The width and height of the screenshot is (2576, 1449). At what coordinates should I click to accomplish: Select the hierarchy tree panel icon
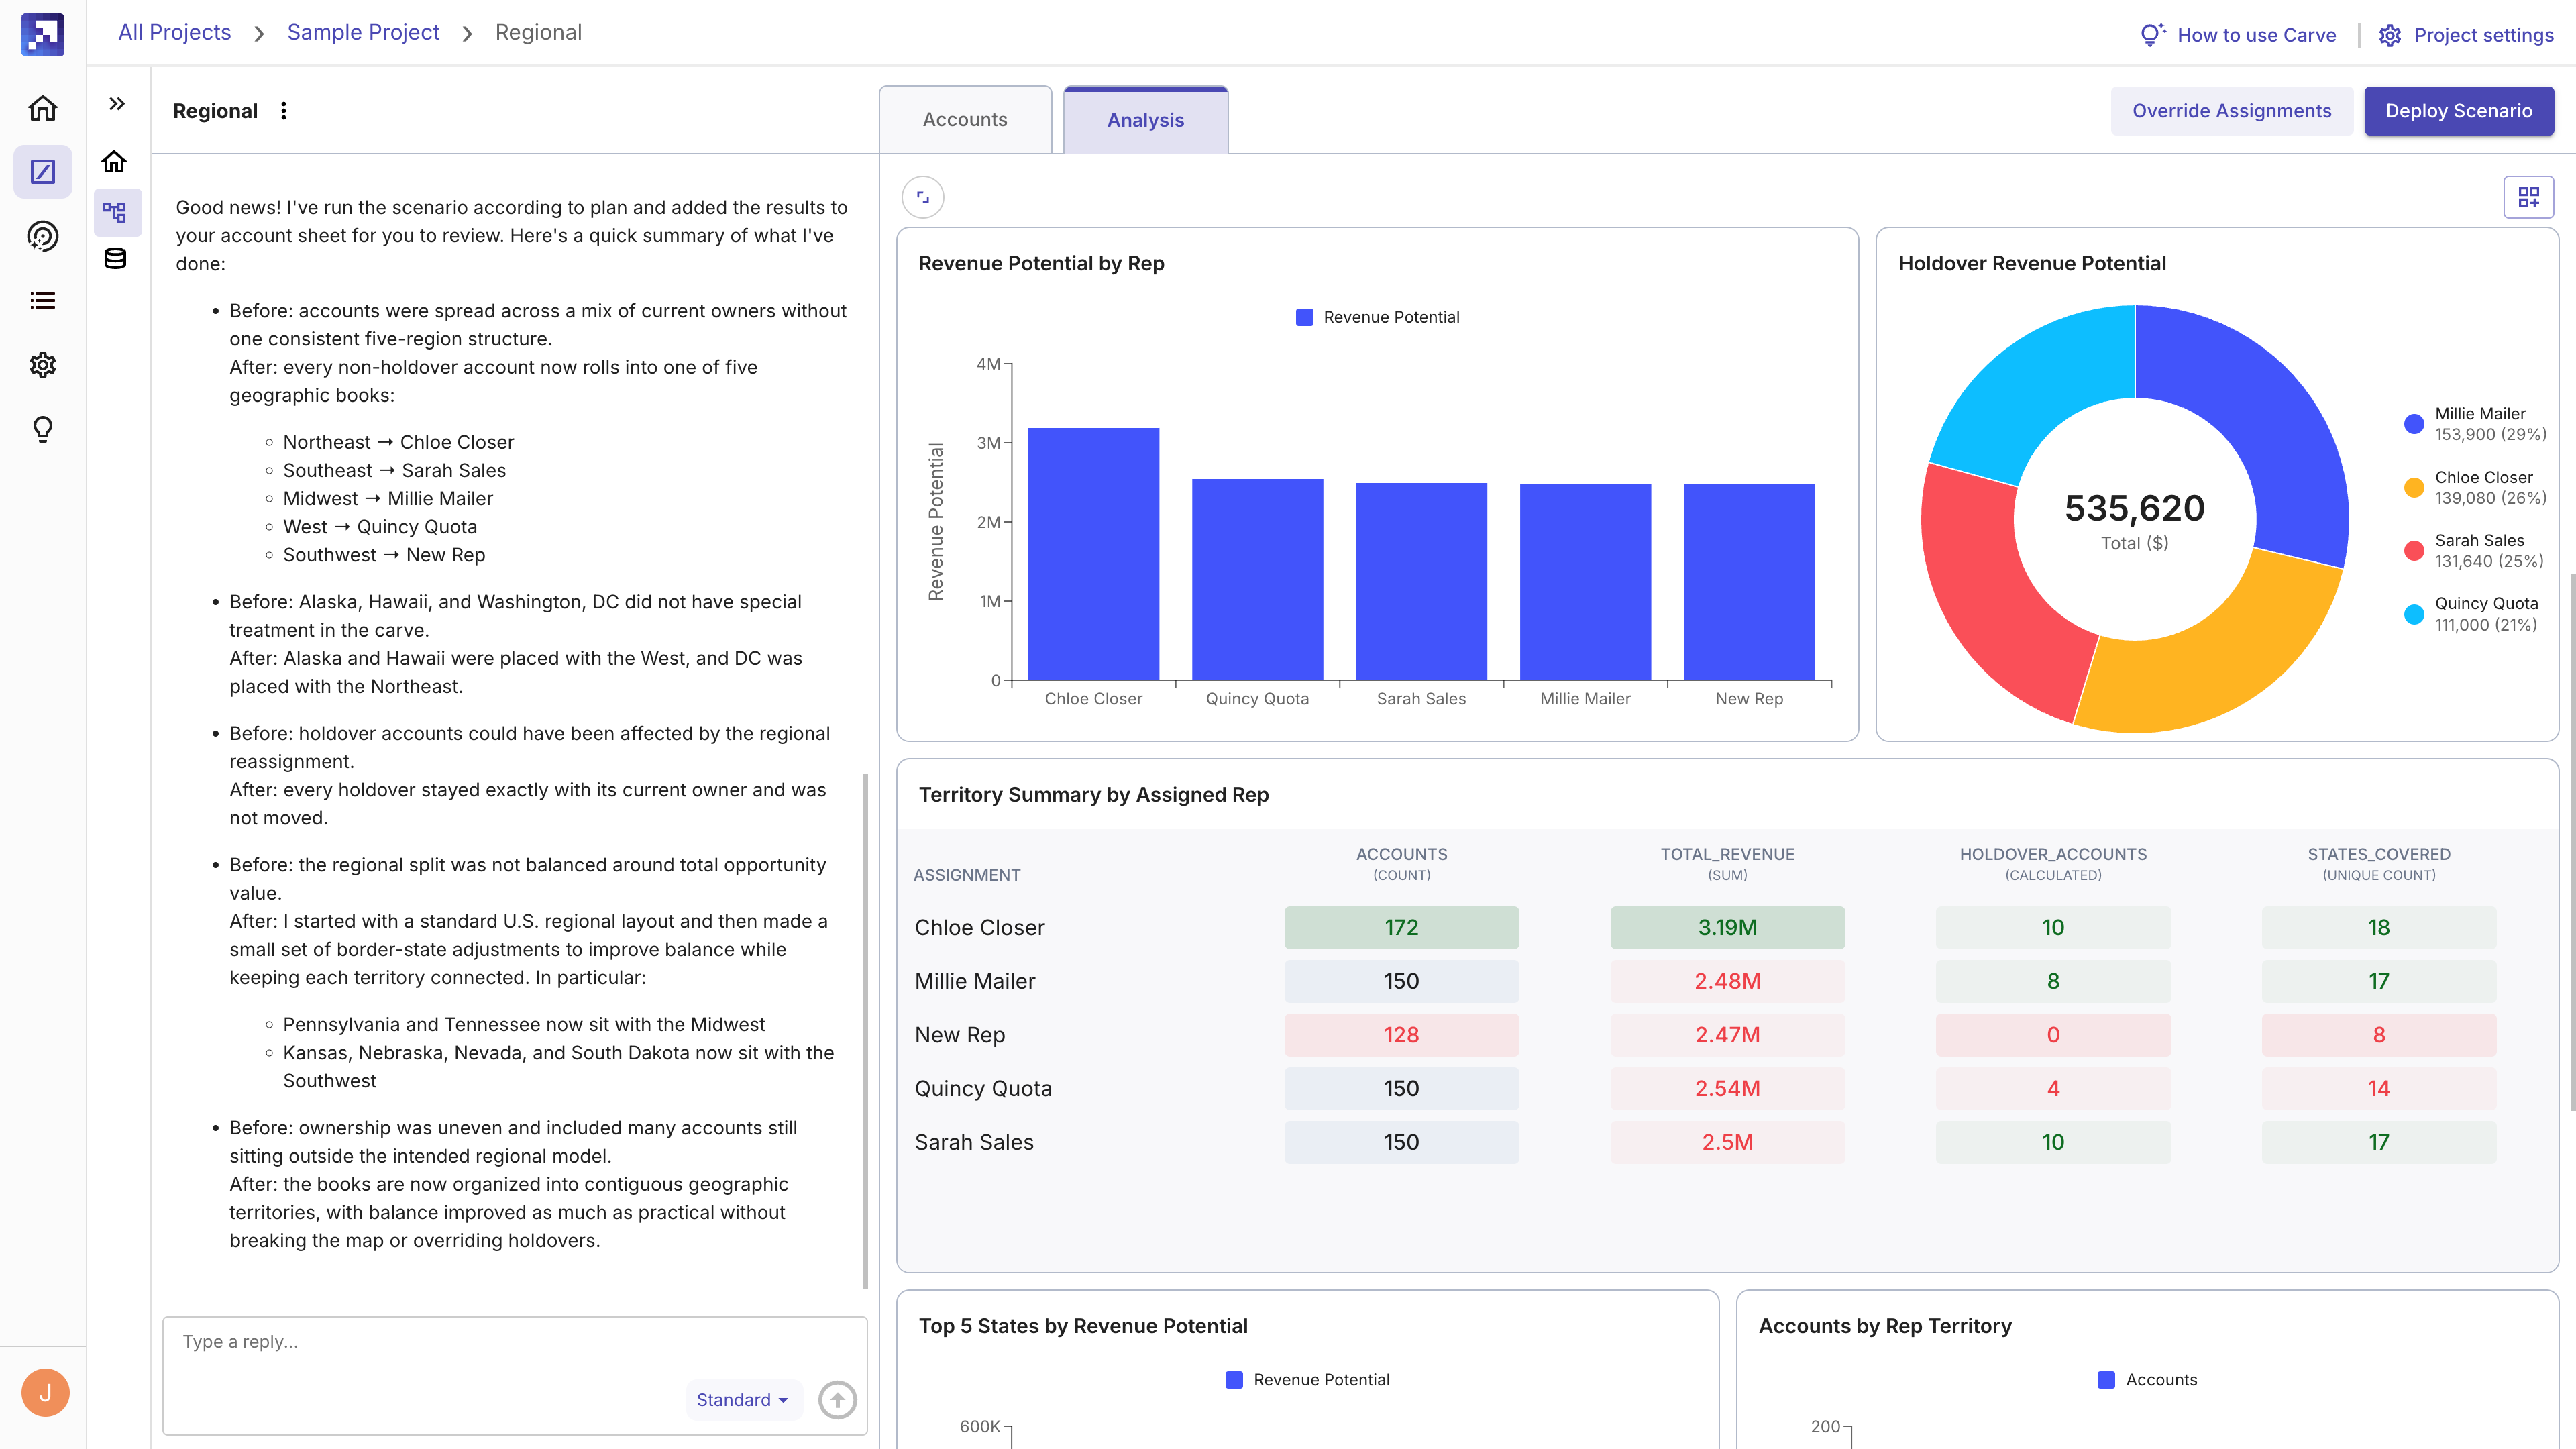pyautogui.click(x=115, y=211)
